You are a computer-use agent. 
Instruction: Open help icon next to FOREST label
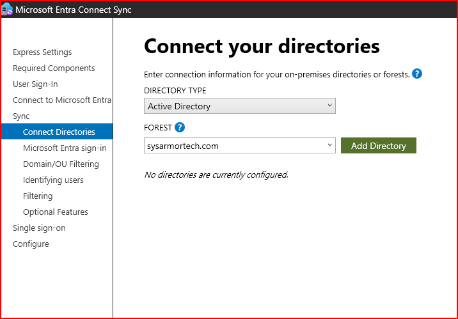[x=180, y=128]
